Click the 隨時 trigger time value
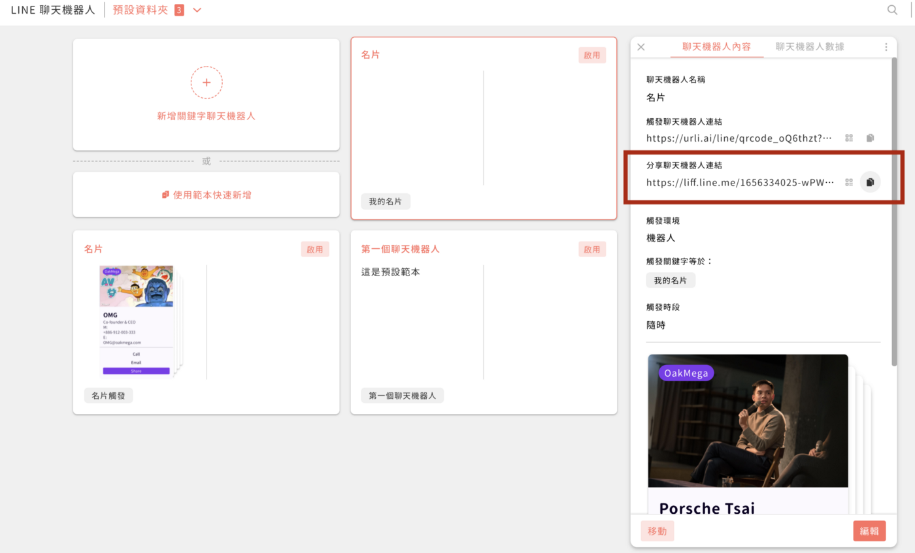The height and width of the screenshot is (553, 915). 656,324
